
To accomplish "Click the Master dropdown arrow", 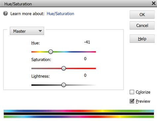I will pos(40,31).
